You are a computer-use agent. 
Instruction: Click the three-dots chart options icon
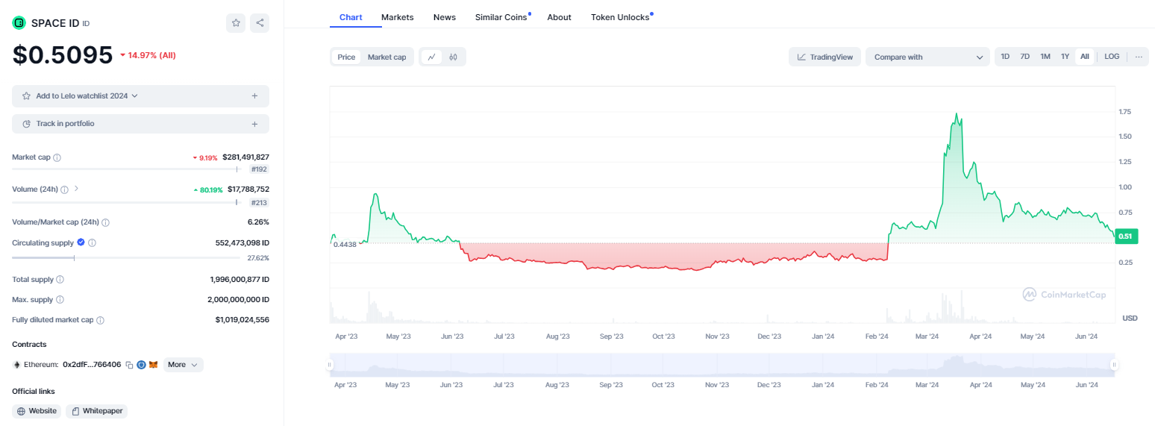pos(1139,57)
